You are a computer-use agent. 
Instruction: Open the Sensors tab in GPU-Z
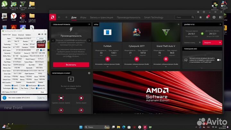[x=14, y=35]
